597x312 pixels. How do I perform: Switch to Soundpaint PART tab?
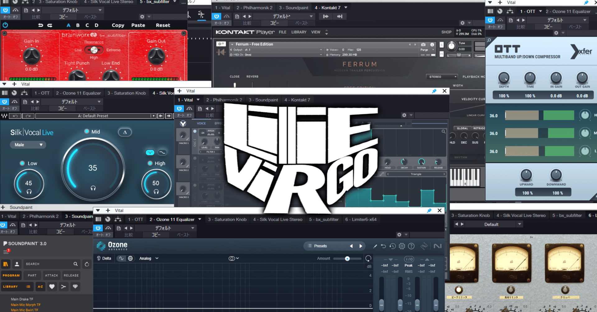click(x=32, y=275)
